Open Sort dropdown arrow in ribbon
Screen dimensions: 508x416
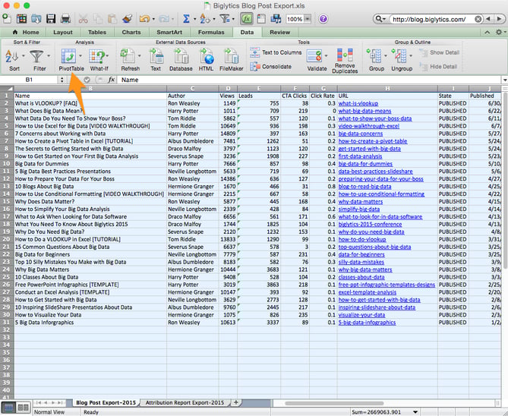(24, 55)
